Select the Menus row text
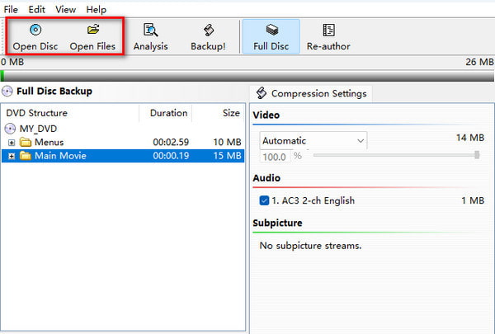 (49, 143)
